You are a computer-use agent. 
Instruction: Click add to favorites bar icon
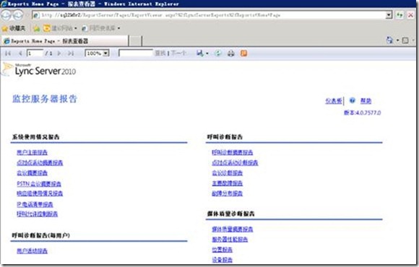point(37,28)
